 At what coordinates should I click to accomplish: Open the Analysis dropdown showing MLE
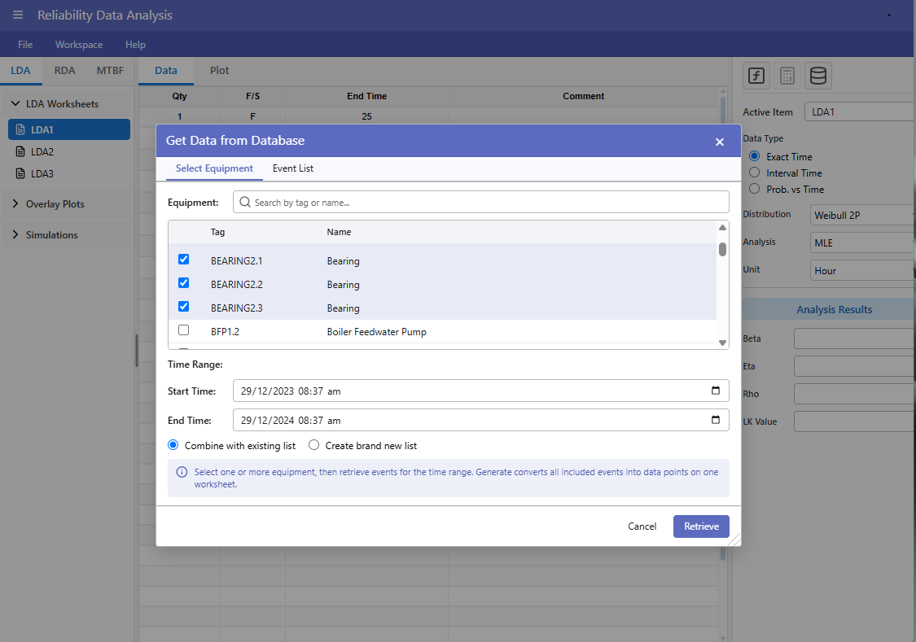pyautogui.click(x=862, y=242)
